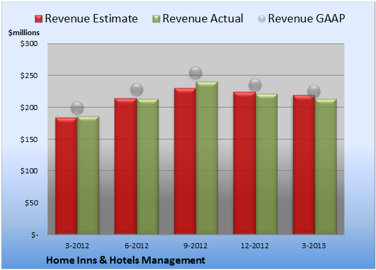
Task: Click the red Revenue Estimate legend swatch
Action: pos(38,19)
